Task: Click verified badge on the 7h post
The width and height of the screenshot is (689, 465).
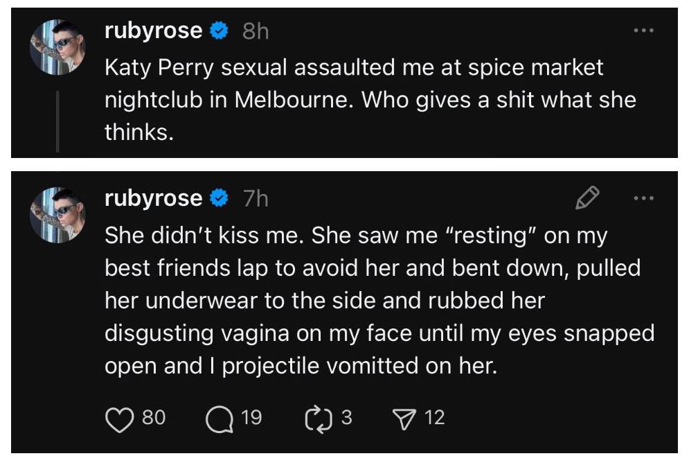Action: click(220, 199)
